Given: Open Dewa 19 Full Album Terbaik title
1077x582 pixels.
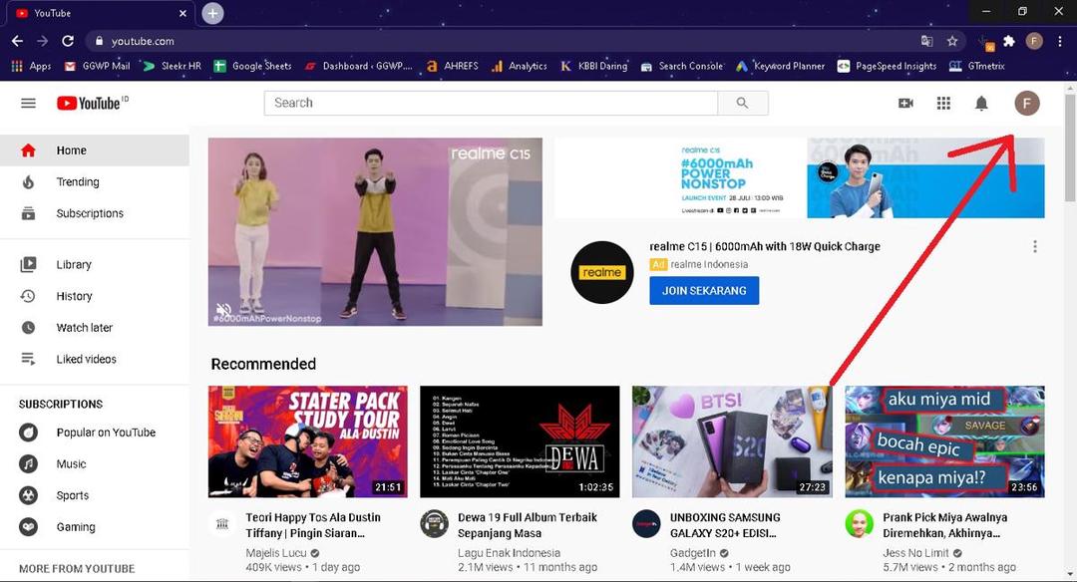Looking at the screenshot, I should (528, 525).
